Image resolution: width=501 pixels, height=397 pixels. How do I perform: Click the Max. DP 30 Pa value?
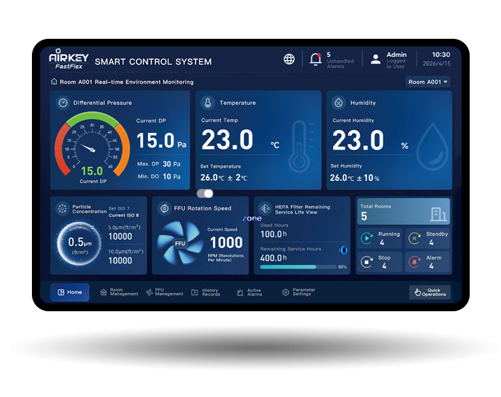tap(172, 164)
